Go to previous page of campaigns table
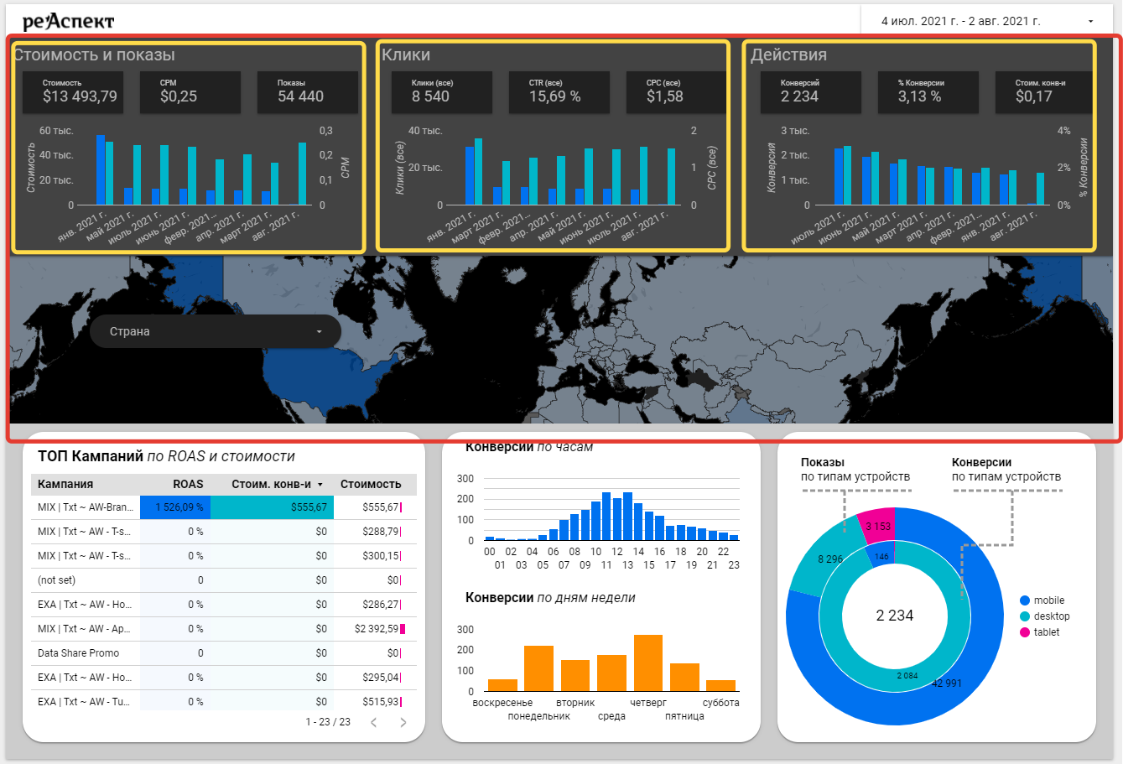The image size is (1123, 764). 374,722
